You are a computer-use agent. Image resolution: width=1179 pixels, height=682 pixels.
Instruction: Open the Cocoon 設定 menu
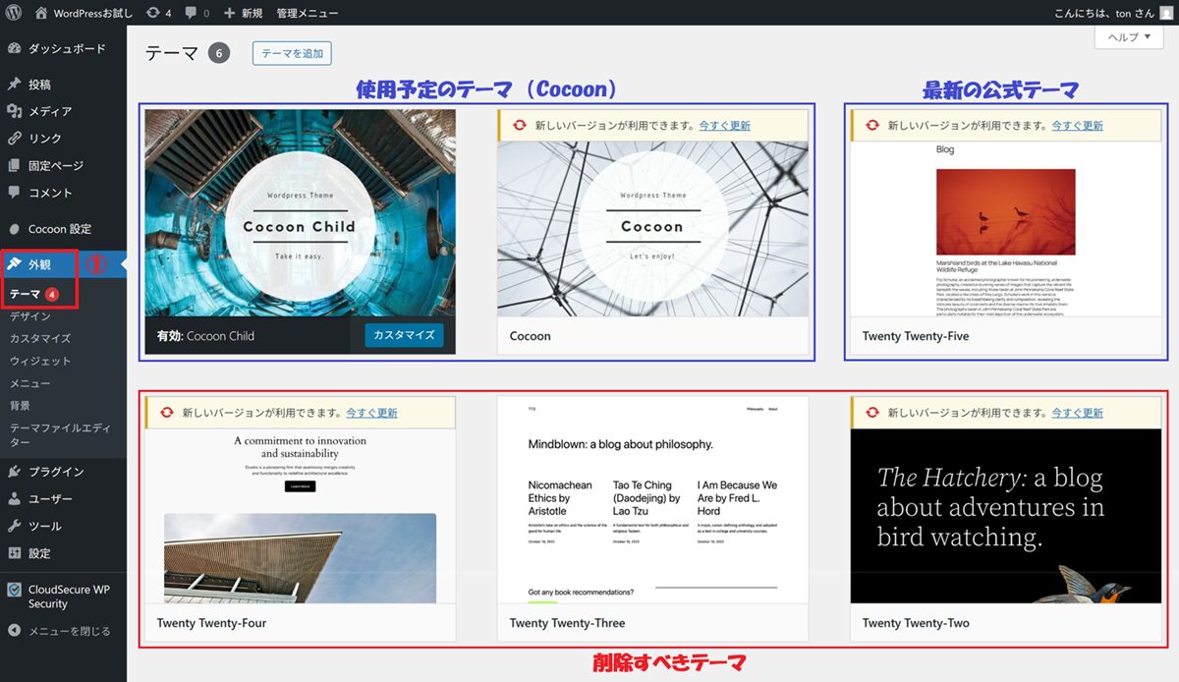pyautogui.click(x=59, y=229)
